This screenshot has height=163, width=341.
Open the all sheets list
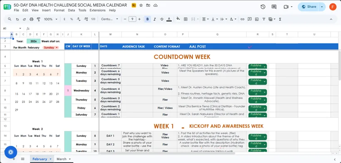[x=22, y=159]
